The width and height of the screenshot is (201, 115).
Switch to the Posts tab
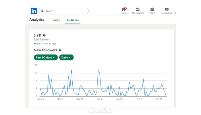56,20
